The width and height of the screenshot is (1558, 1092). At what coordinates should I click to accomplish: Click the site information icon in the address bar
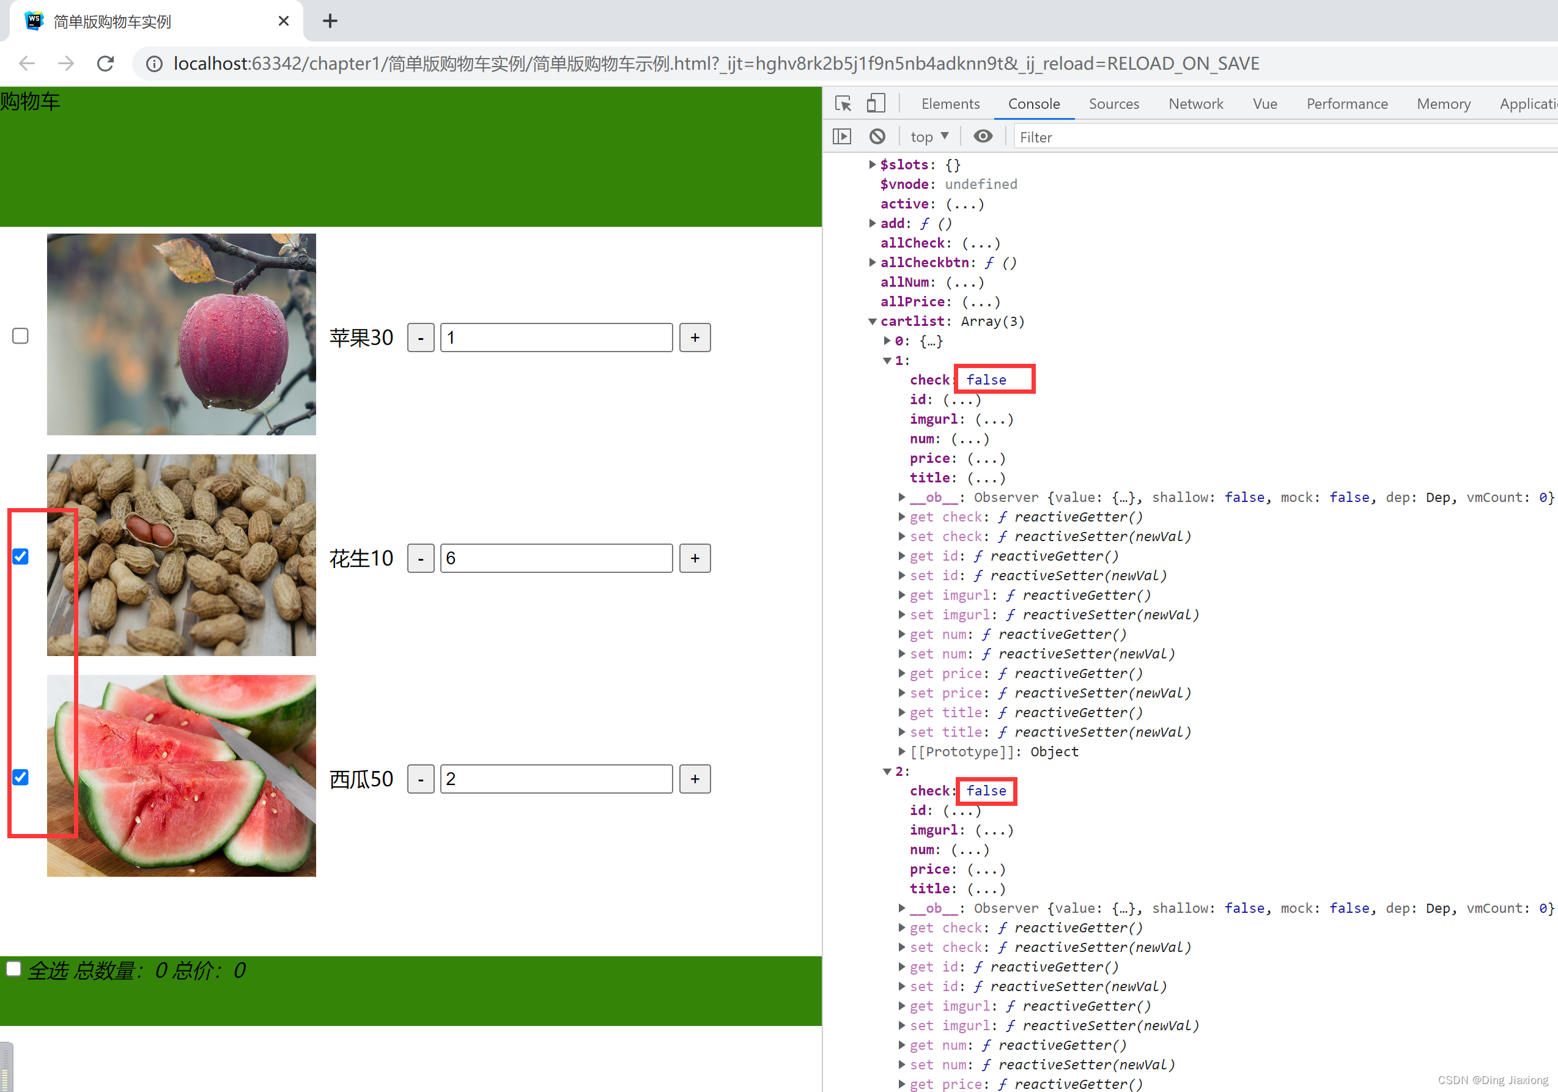tap(154, 64)
